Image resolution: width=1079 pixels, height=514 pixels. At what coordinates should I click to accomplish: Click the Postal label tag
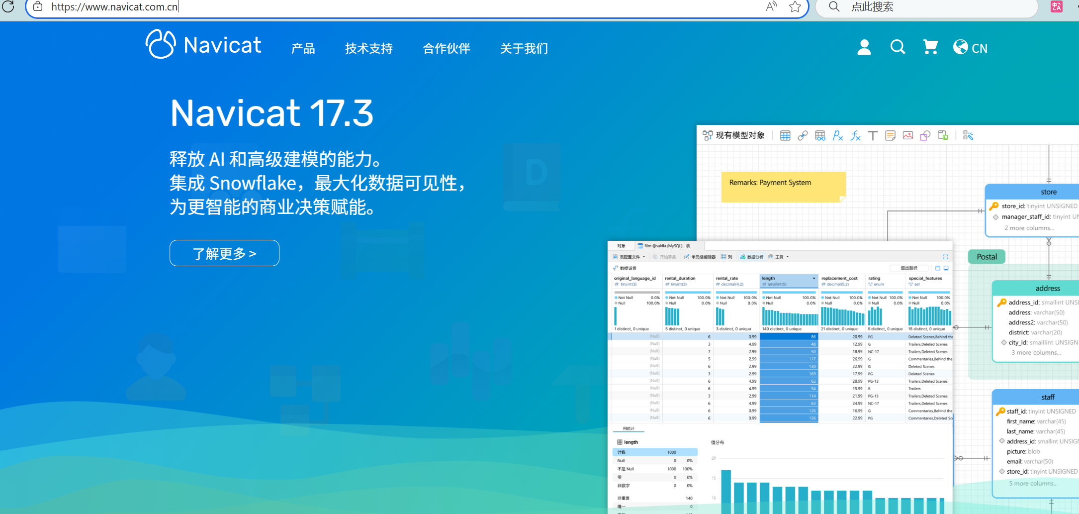click(x=987, y=257)
